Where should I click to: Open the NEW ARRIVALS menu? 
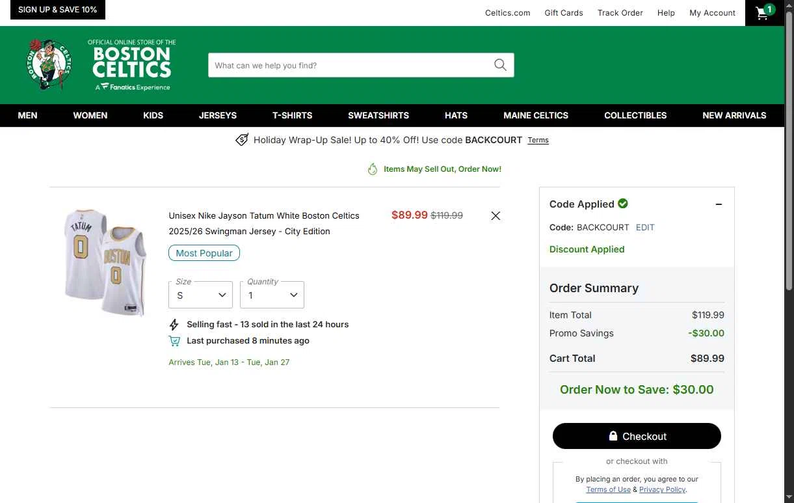(x=734, y=115)
